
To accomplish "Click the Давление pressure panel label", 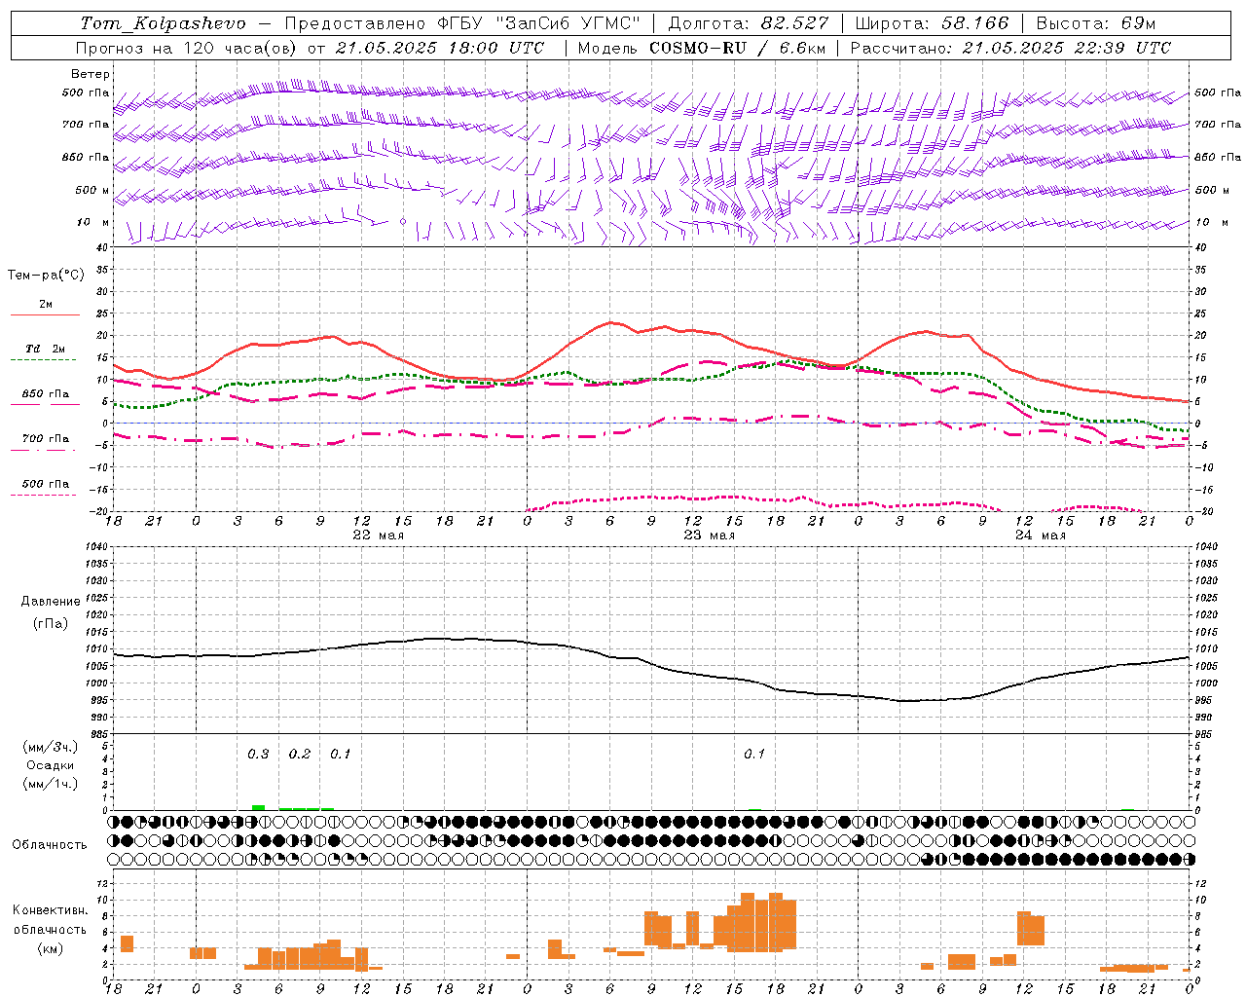I will click(x=51, y=602).
